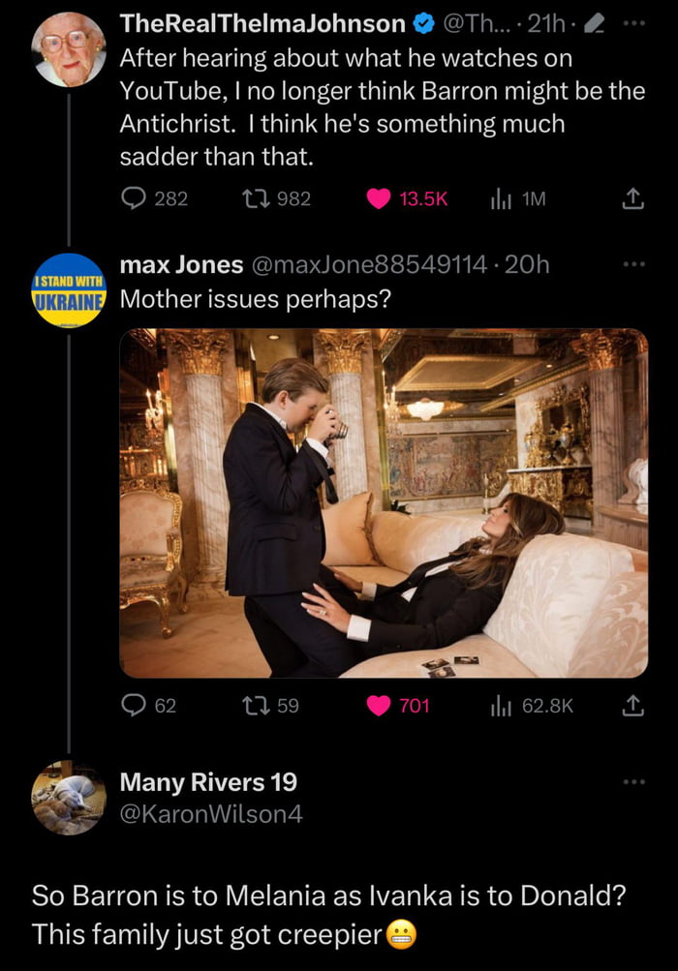Reply to max Jones's tweet (62 replies)
Screen dimensions: 678x971
[x=133, y=706]
